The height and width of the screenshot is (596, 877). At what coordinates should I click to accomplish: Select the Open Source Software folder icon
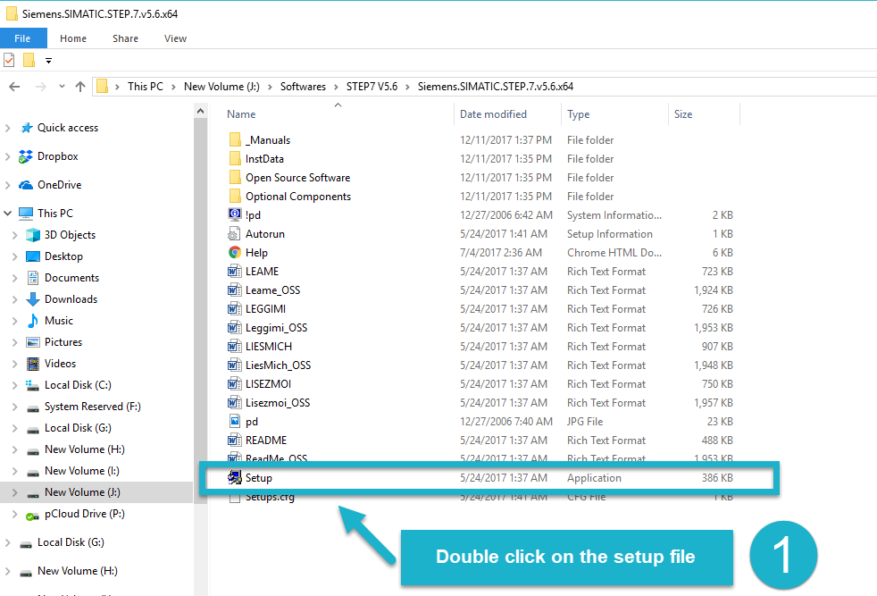click(x=235, y=178)
